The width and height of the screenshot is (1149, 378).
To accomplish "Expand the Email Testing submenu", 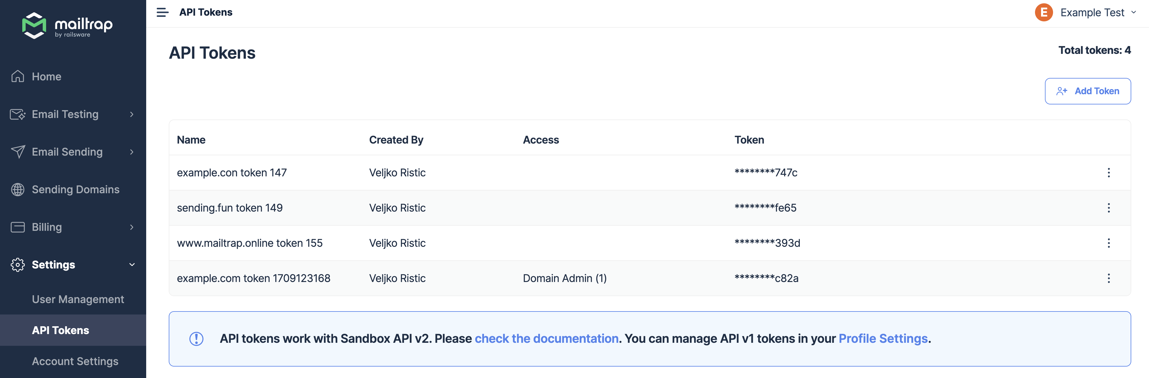I will point(131,115).
